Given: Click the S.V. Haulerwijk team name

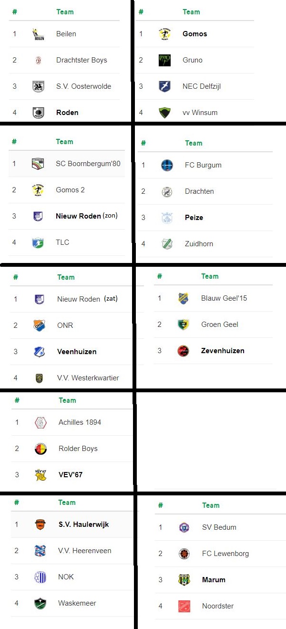Looking at the screenshot, I should pos(84,524).
